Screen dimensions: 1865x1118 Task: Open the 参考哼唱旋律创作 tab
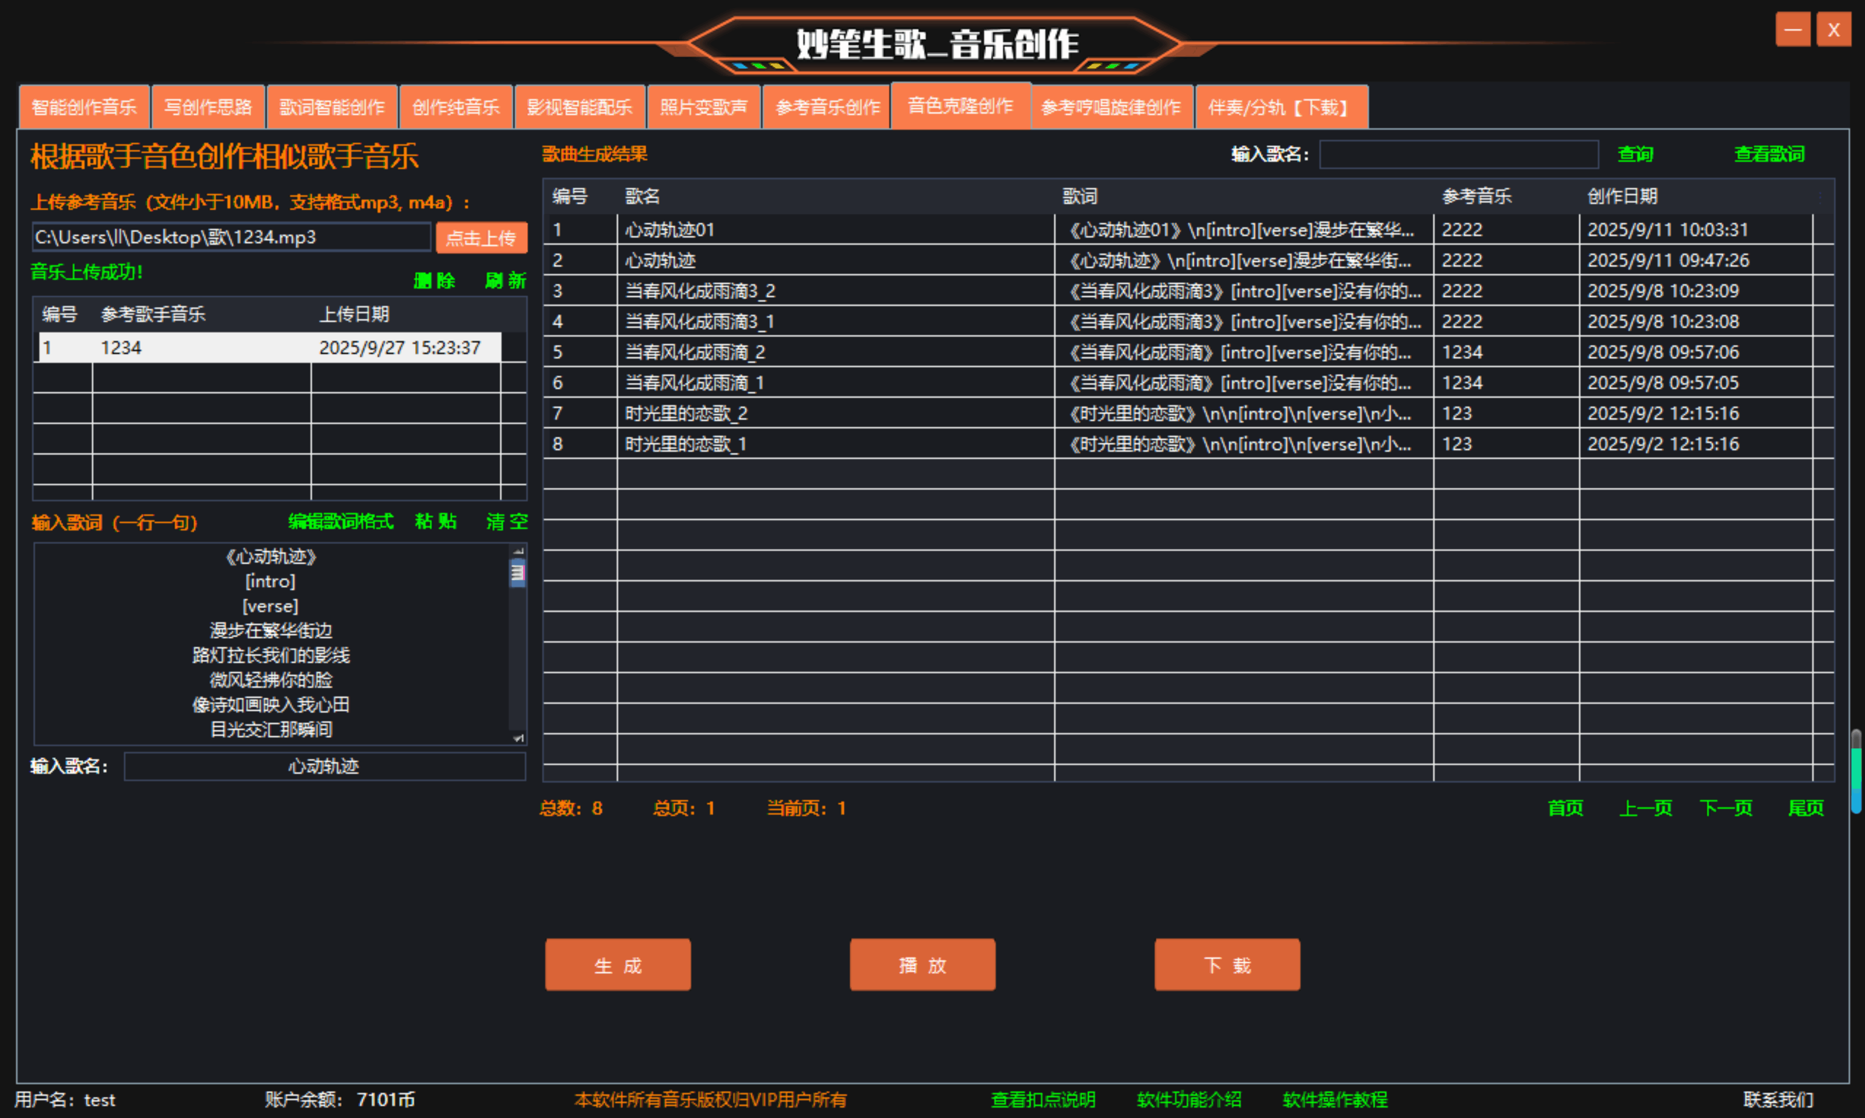[x=1111, y=107]
